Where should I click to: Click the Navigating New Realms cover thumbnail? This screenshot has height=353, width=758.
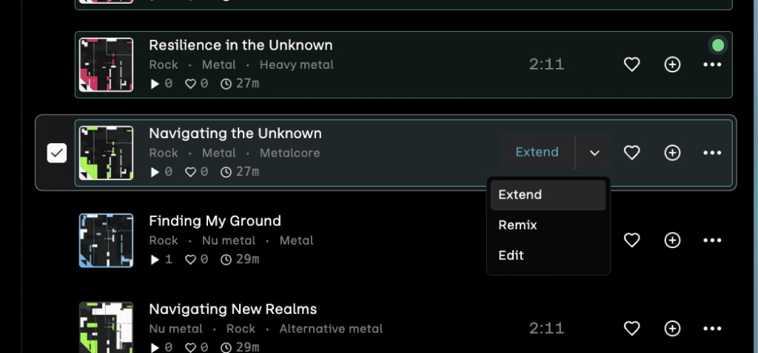[106, 327]
